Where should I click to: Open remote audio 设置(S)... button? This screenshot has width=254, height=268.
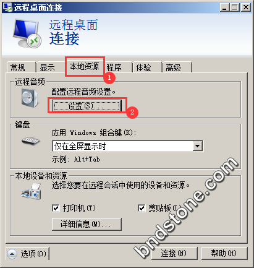click(x=87, y=106)
